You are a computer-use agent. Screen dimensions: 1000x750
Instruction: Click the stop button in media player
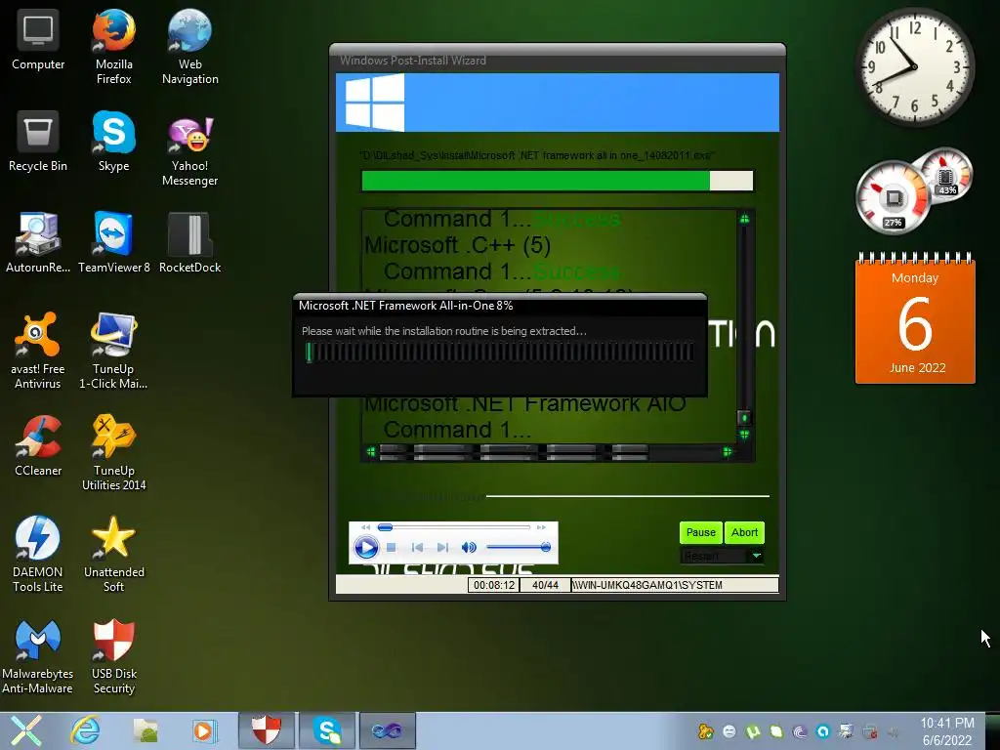pyautogui.click(x=392, y=547)
